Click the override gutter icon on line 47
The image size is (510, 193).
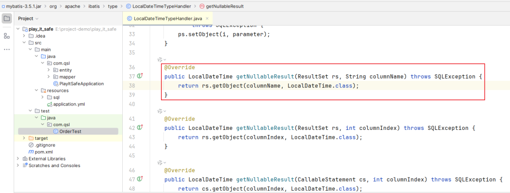point(140,179)
